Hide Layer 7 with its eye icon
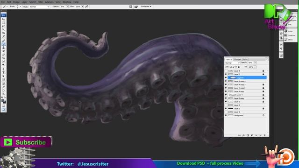Viewport: 299px width, 168px height. click(226, 74)
